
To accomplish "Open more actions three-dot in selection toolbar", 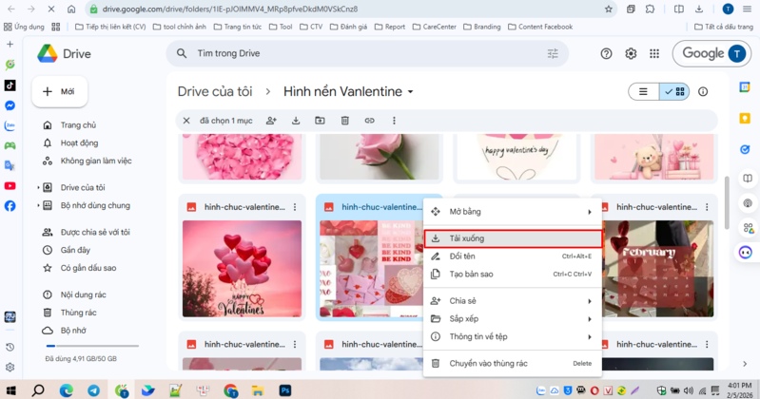I will coord(394,121).
